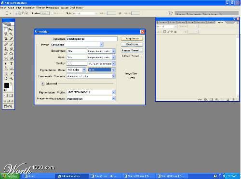Select the Rectangular Marquee tool
The image size is (241, 179).
click(6, 30)
